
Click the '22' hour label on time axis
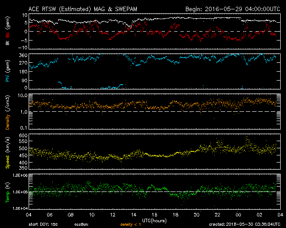(x=218, y=215)
